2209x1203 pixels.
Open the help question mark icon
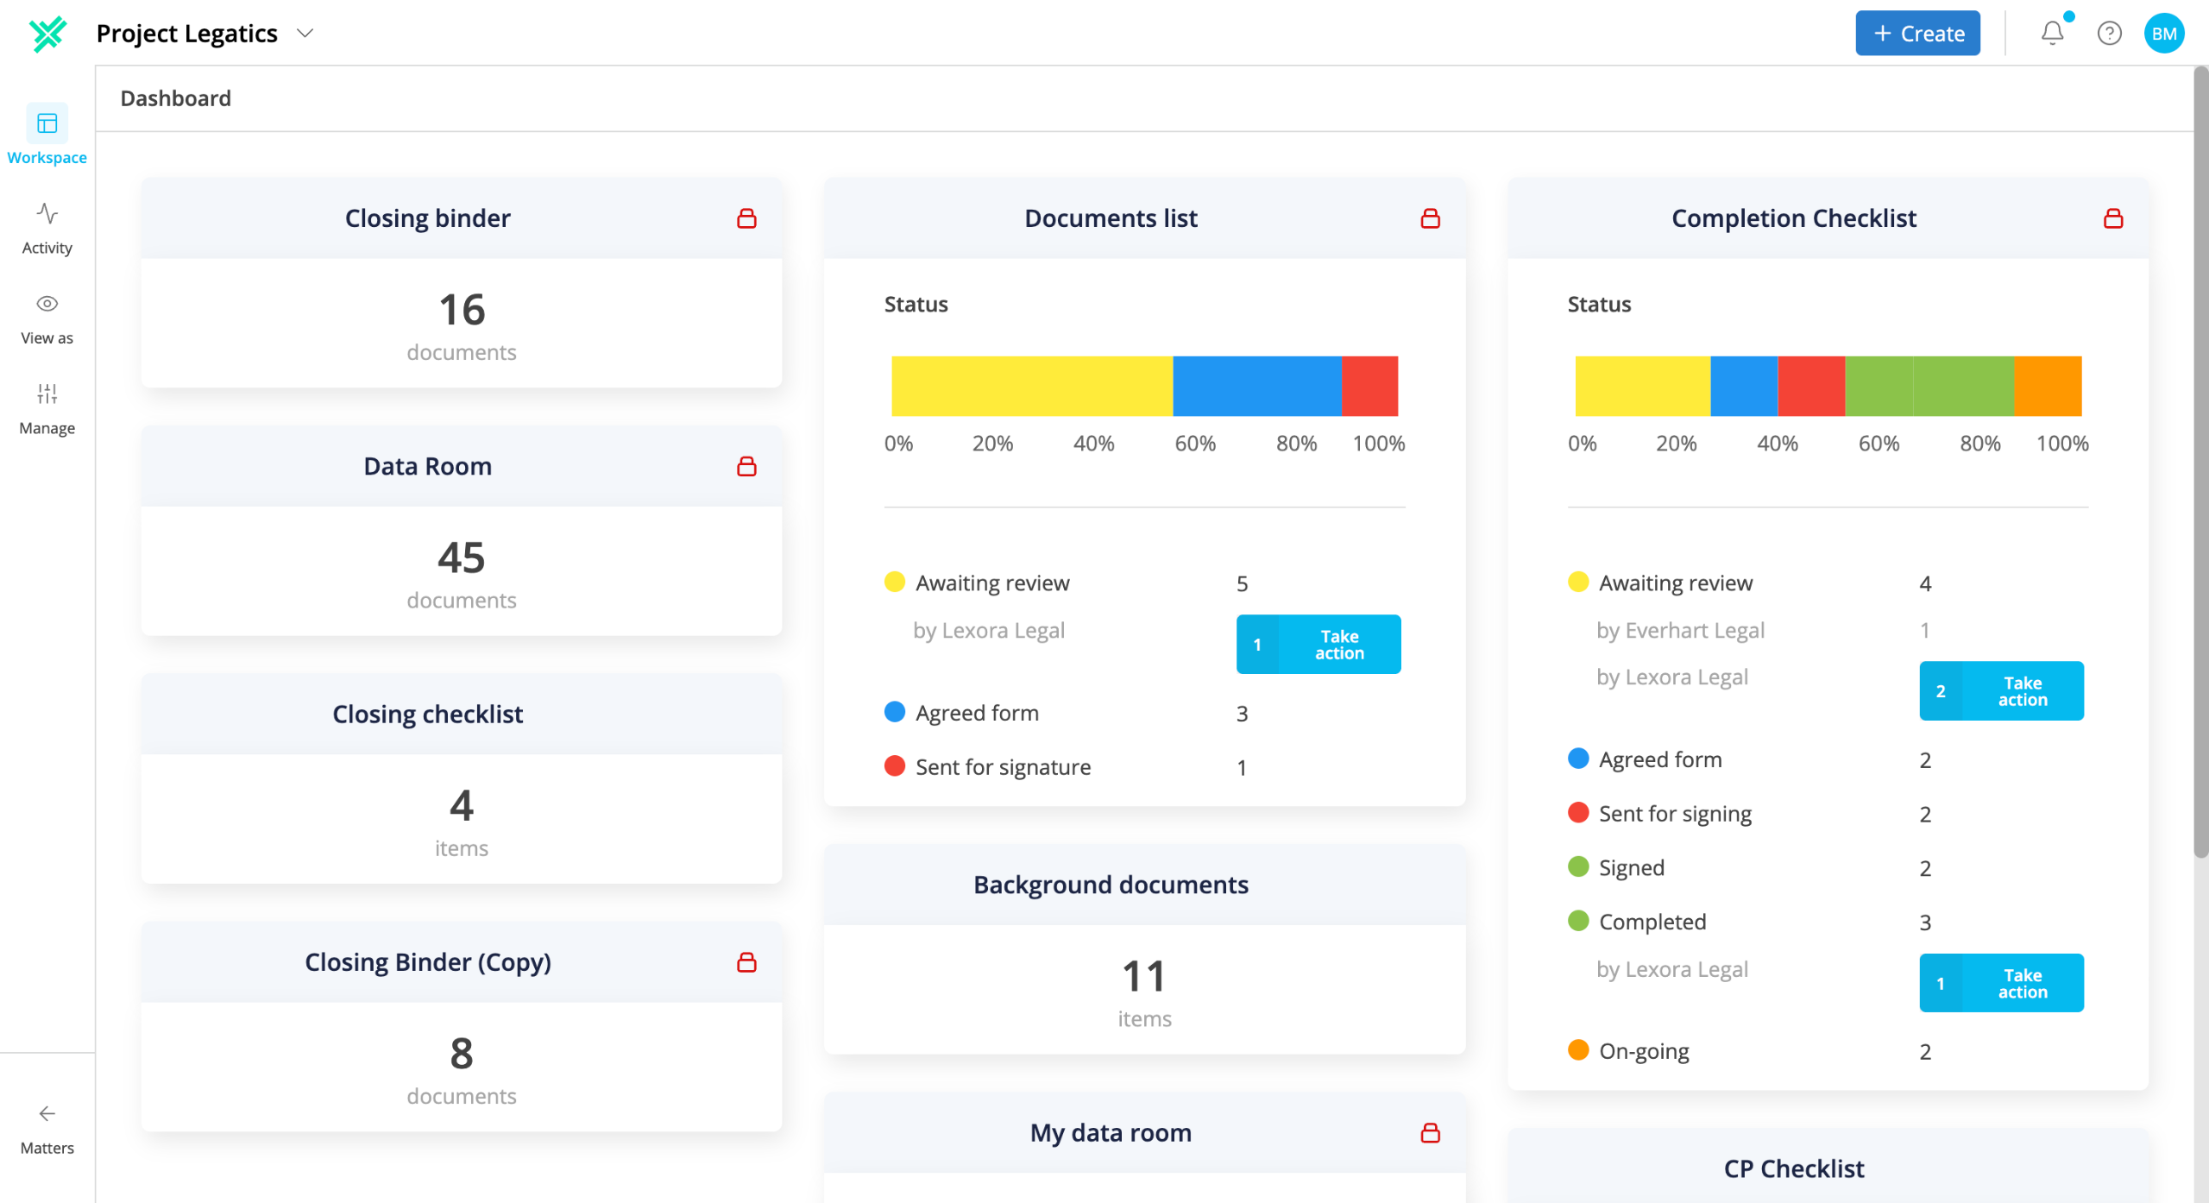pyautogui.click(x=2109, y=33)
